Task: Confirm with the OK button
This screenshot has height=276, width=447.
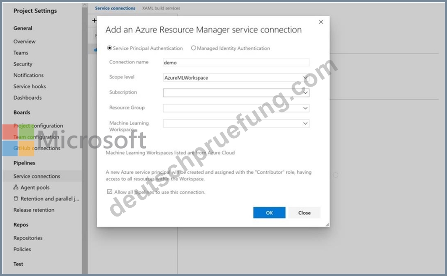Action: pos(269,213)
